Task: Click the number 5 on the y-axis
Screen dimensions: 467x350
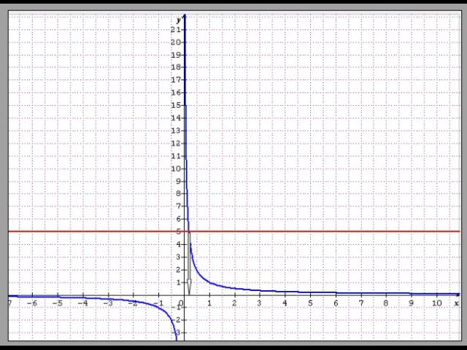Action: click(177, 232)
